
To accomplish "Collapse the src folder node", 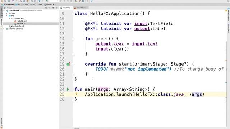I will coord(6,16).
